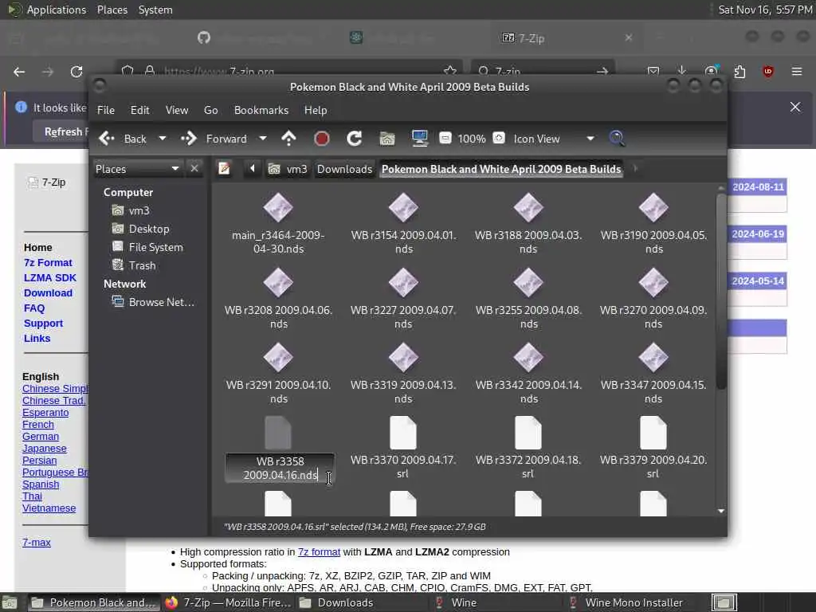Select WB r3319 2009.04.13.nds file icon
Screen dimensions: 816x612
tap(403, 358)
